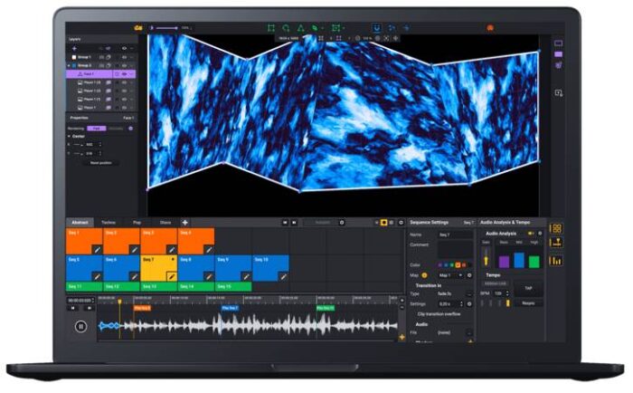
Task: Open the bar chart audio panel icon
Action: 556,260
